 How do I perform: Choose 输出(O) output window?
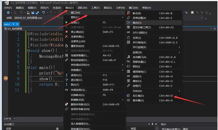coord(154,23)
